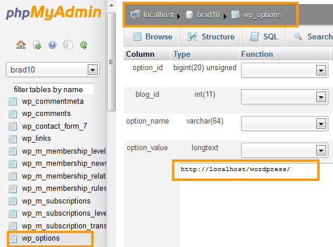This screenshot has width=333, height=247.
Task: Click the Structure tab icon
Action: tap(192, 37)
